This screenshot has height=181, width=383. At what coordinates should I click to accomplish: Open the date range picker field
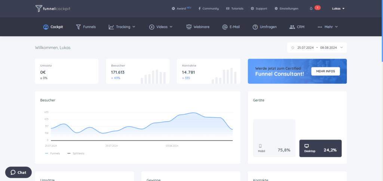[317, 48]
